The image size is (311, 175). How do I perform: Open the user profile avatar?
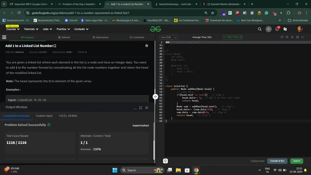pos(300,29)
